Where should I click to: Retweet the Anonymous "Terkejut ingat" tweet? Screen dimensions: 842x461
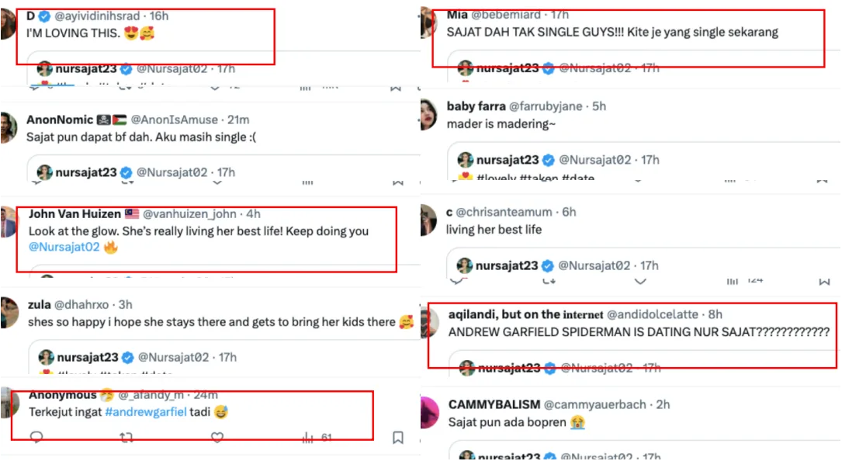point(127,438)
